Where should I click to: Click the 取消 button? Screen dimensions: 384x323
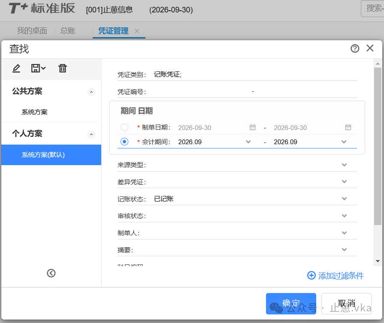tap(346, 303)
